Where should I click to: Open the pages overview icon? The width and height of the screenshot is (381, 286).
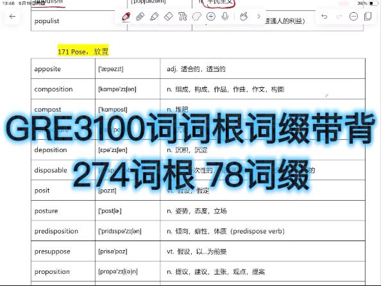pos(368,17)
